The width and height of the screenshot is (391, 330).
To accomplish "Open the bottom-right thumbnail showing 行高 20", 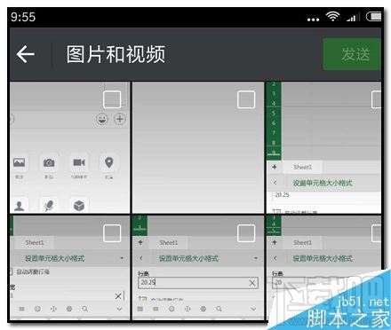I will pyautogui.click(x=323, y=267).
